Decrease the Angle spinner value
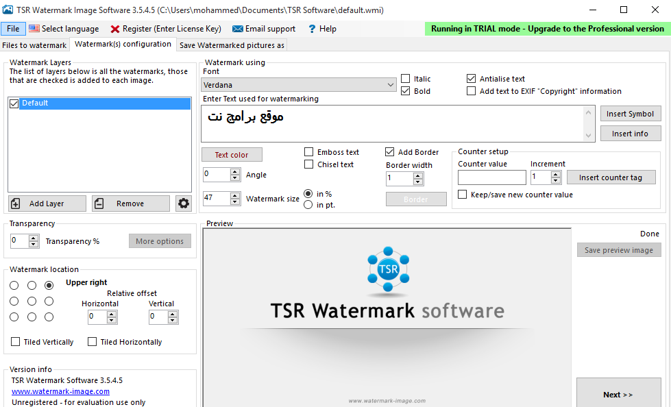 pos(235,177)
